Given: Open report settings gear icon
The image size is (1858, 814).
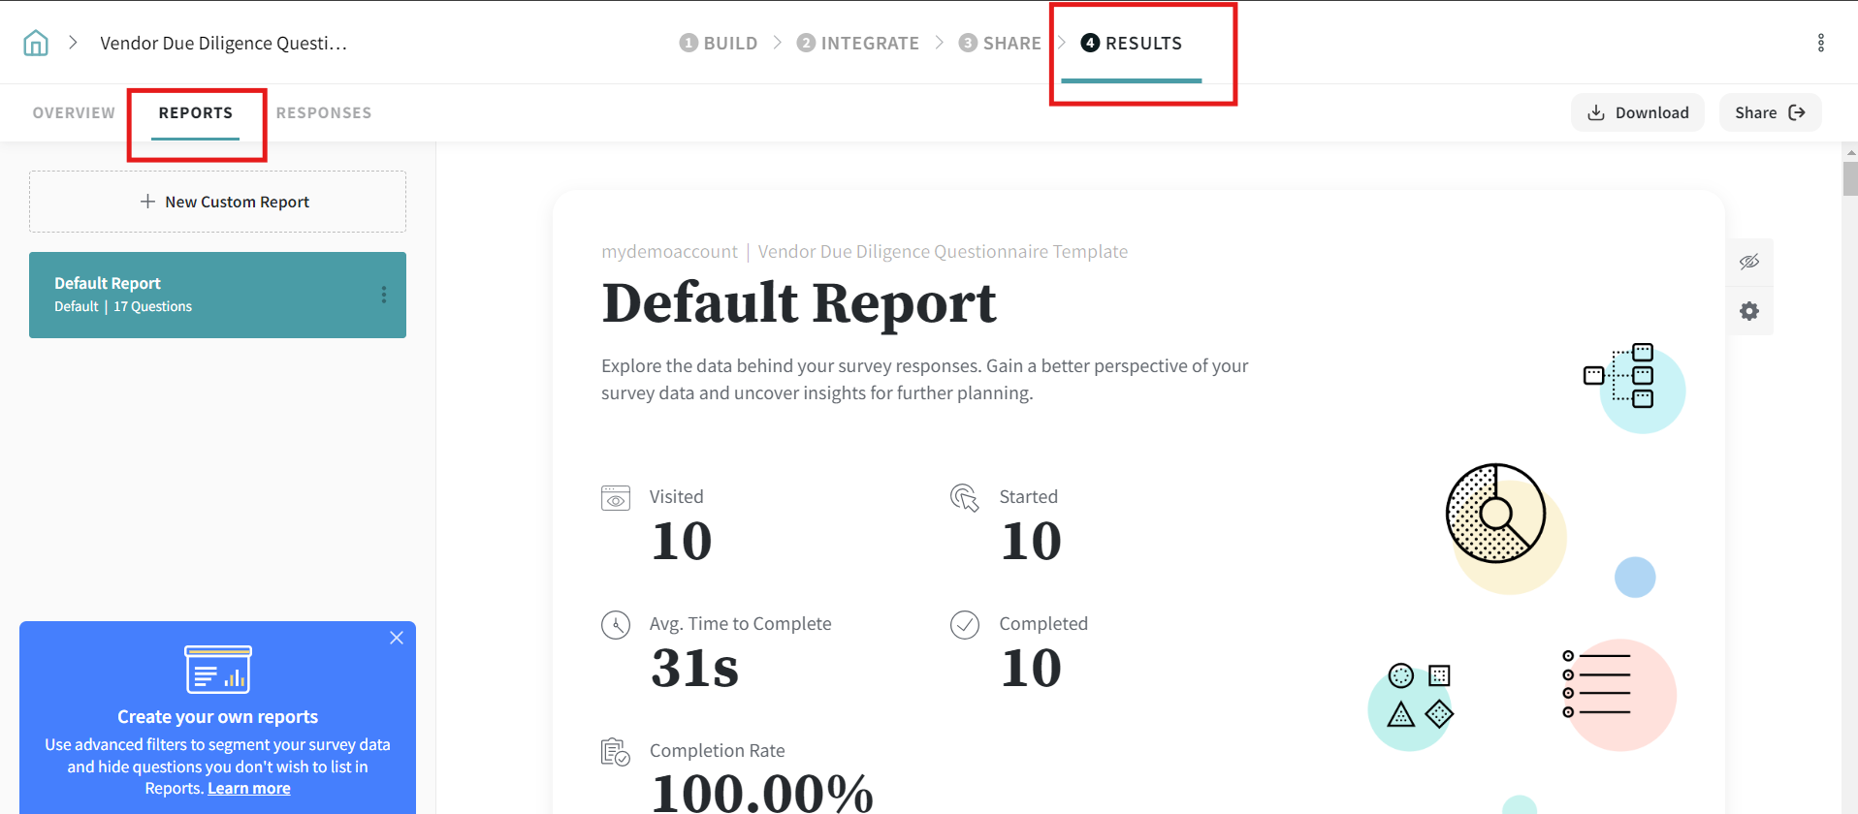Looking at the screenshot, I should click(x=1748, y=311).
